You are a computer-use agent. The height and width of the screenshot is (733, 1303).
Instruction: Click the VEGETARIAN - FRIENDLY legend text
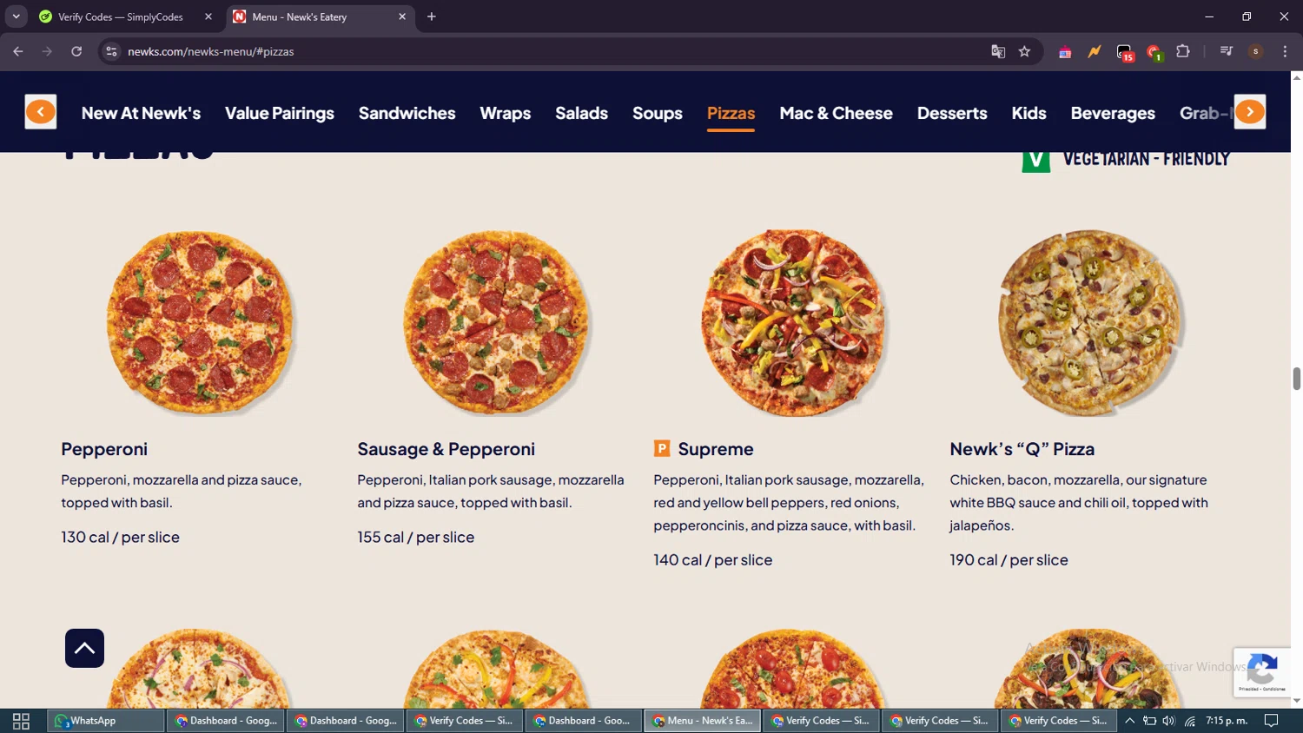[1146, 159]
